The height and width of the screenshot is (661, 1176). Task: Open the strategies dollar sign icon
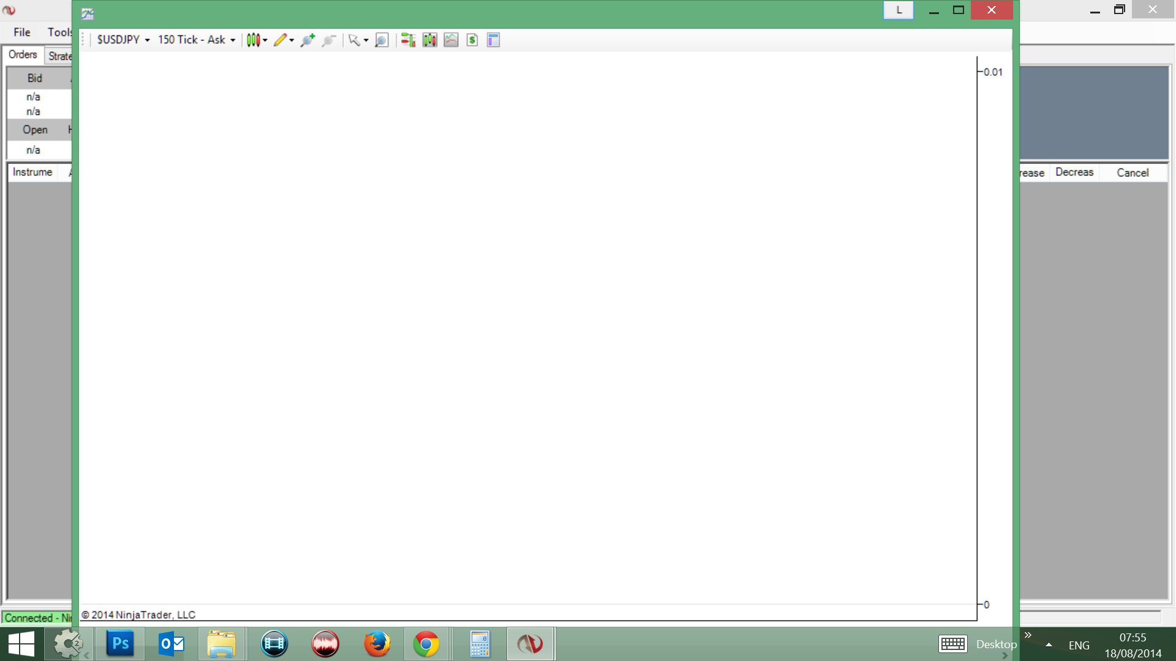pyautogui.click(x=472, y=40)
